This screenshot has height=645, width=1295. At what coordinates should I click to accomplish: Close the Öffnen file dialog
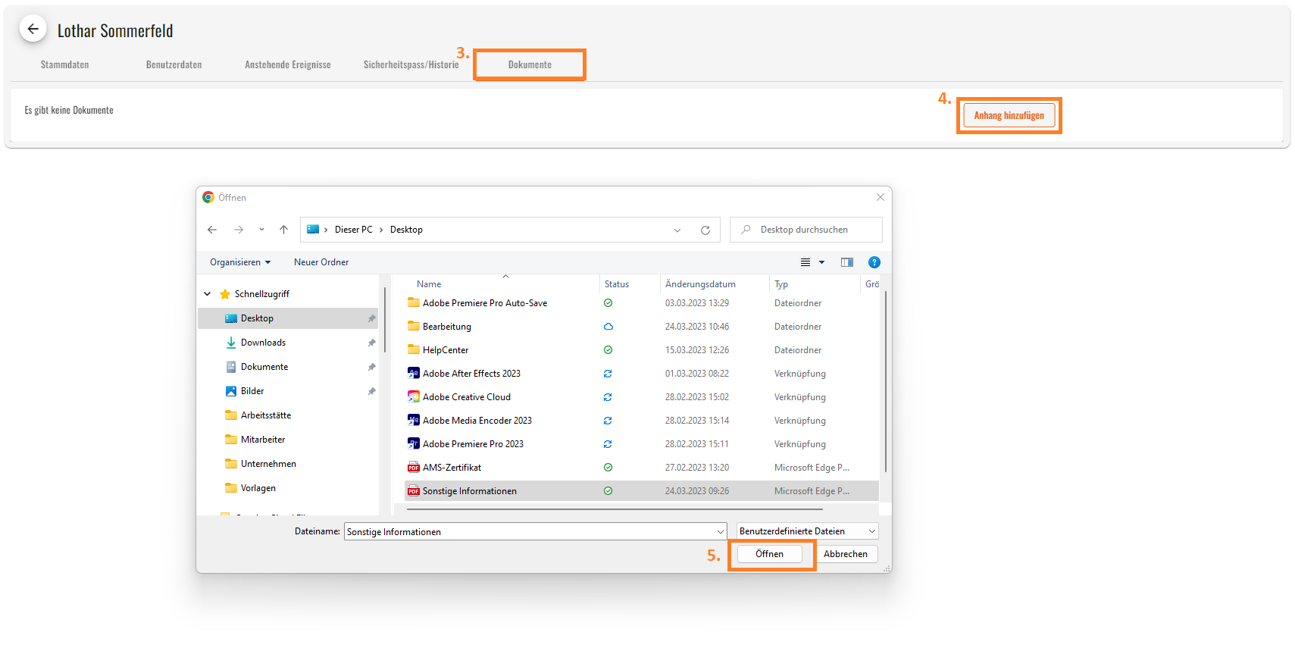[x=881, y=197]
